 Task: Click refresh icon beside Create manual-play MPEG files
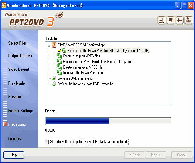pos(59,67)
